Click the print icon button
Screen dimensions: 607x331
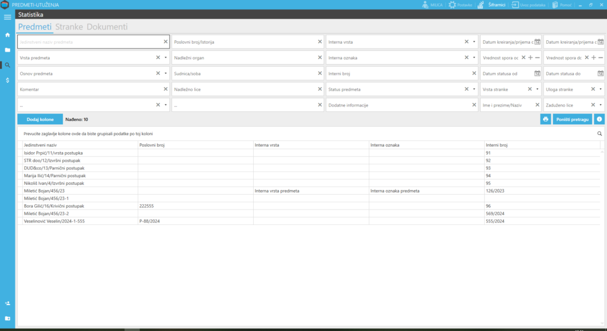click(545, 119)
